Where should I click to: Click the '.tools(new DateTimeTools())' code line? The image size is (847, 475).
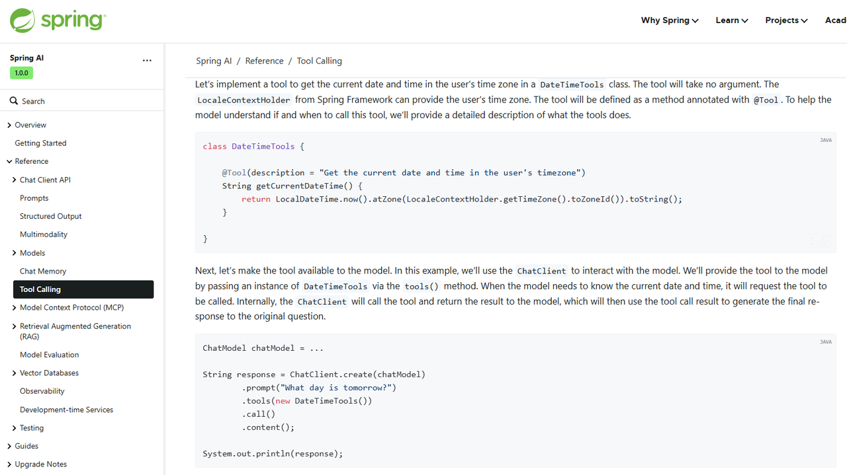tap(307, 401)
